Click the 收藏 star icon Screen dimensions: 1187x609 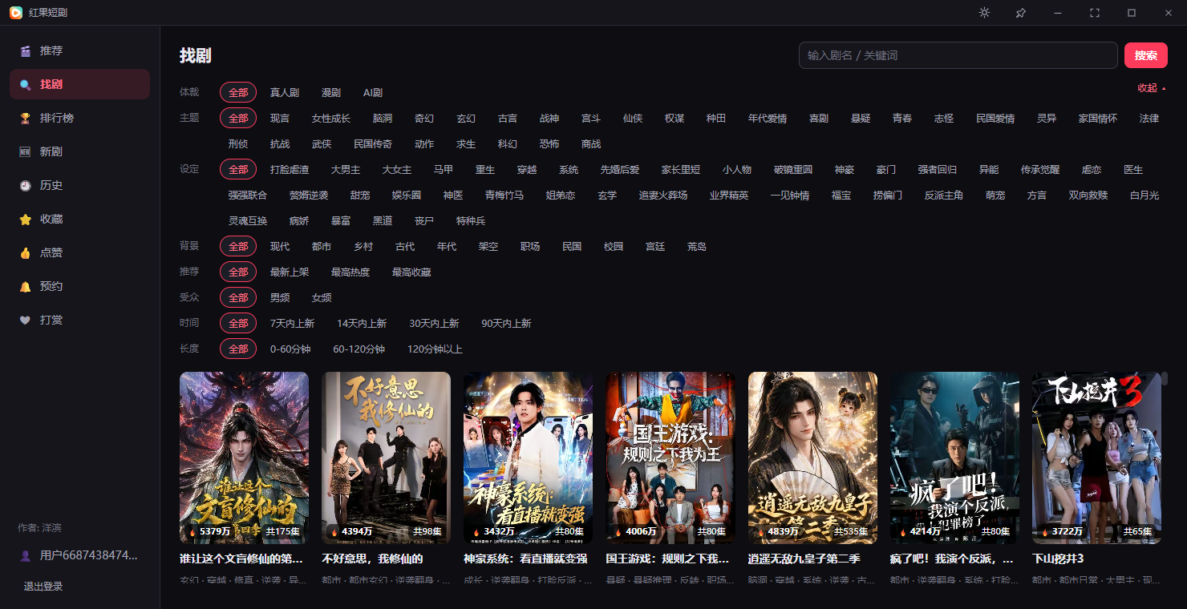[x=26, y=219]
